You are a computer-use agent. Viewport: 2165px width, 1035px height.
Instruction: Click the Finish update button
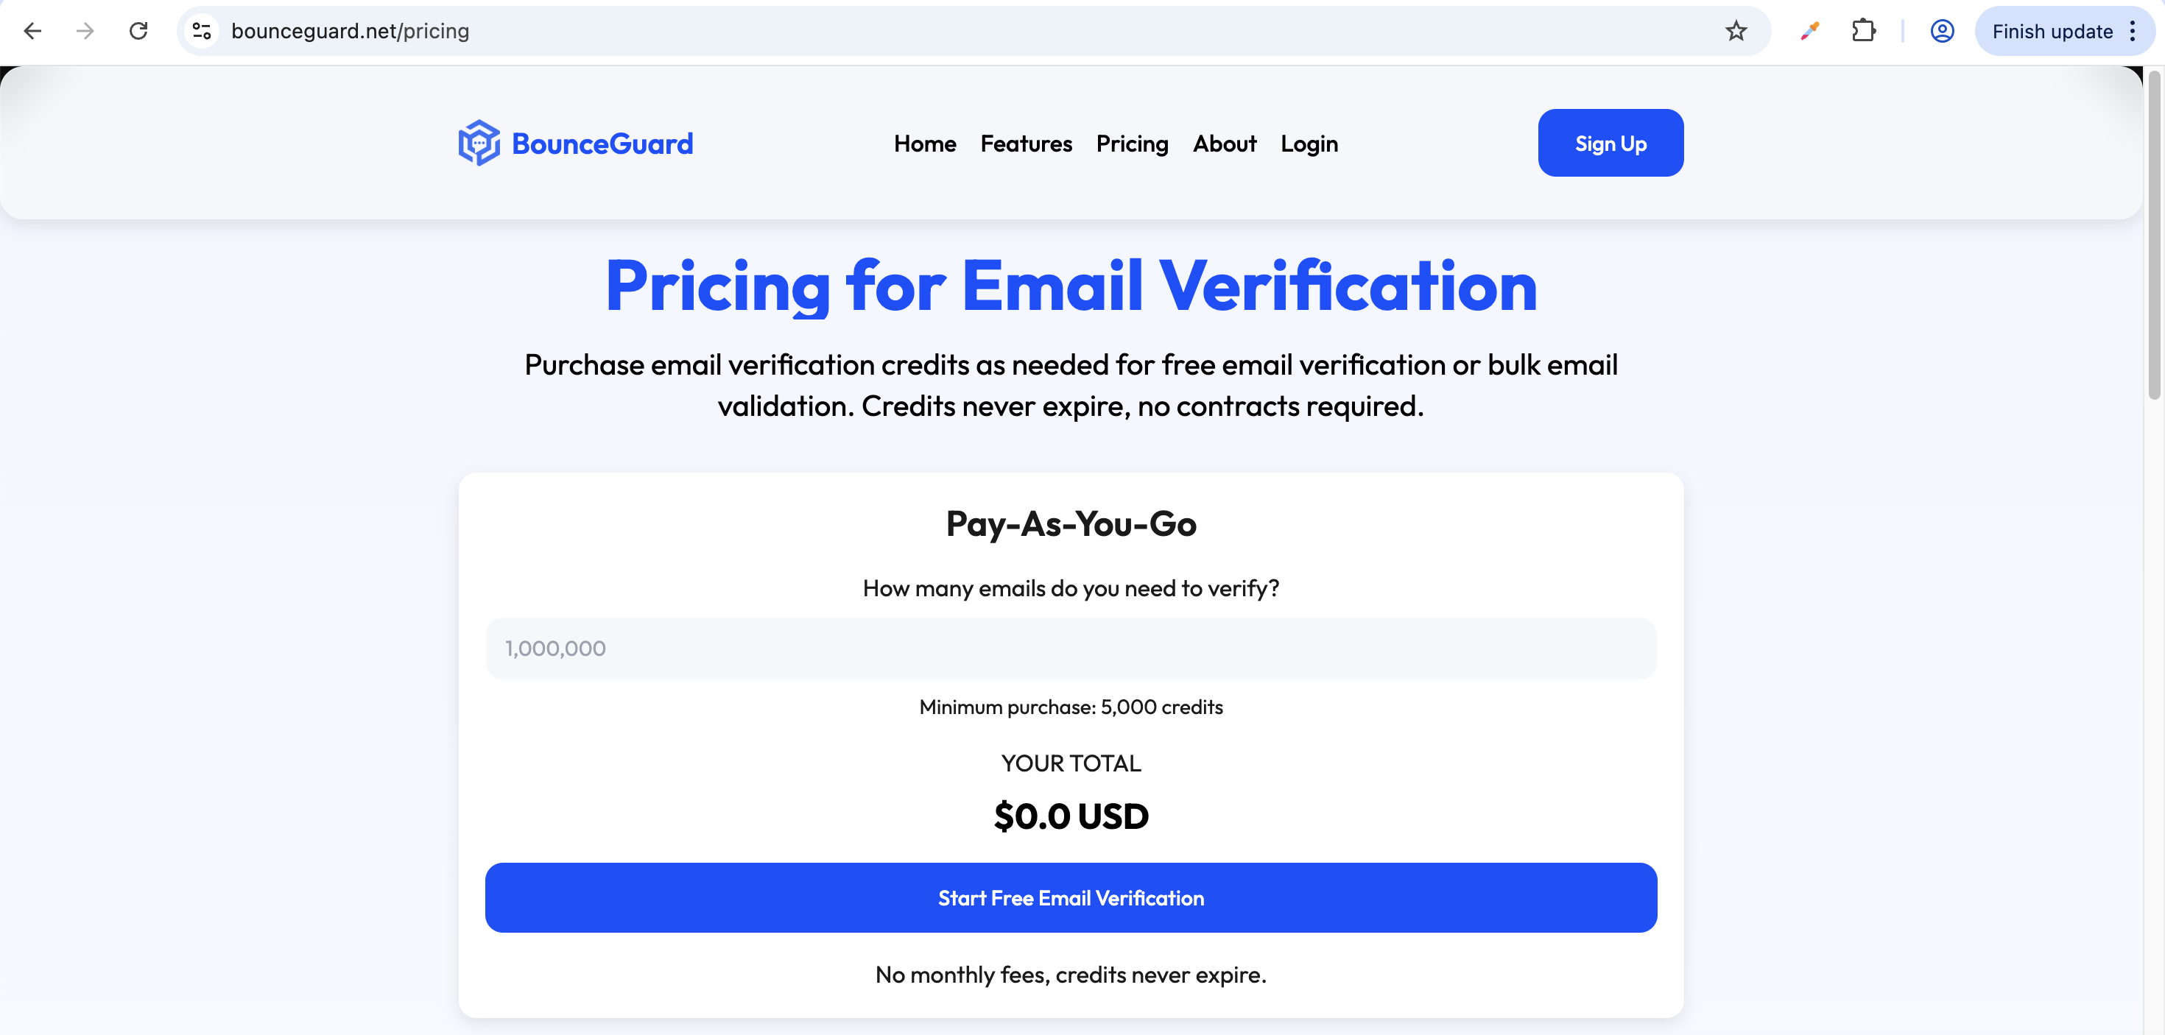(x=2051, y=31)
